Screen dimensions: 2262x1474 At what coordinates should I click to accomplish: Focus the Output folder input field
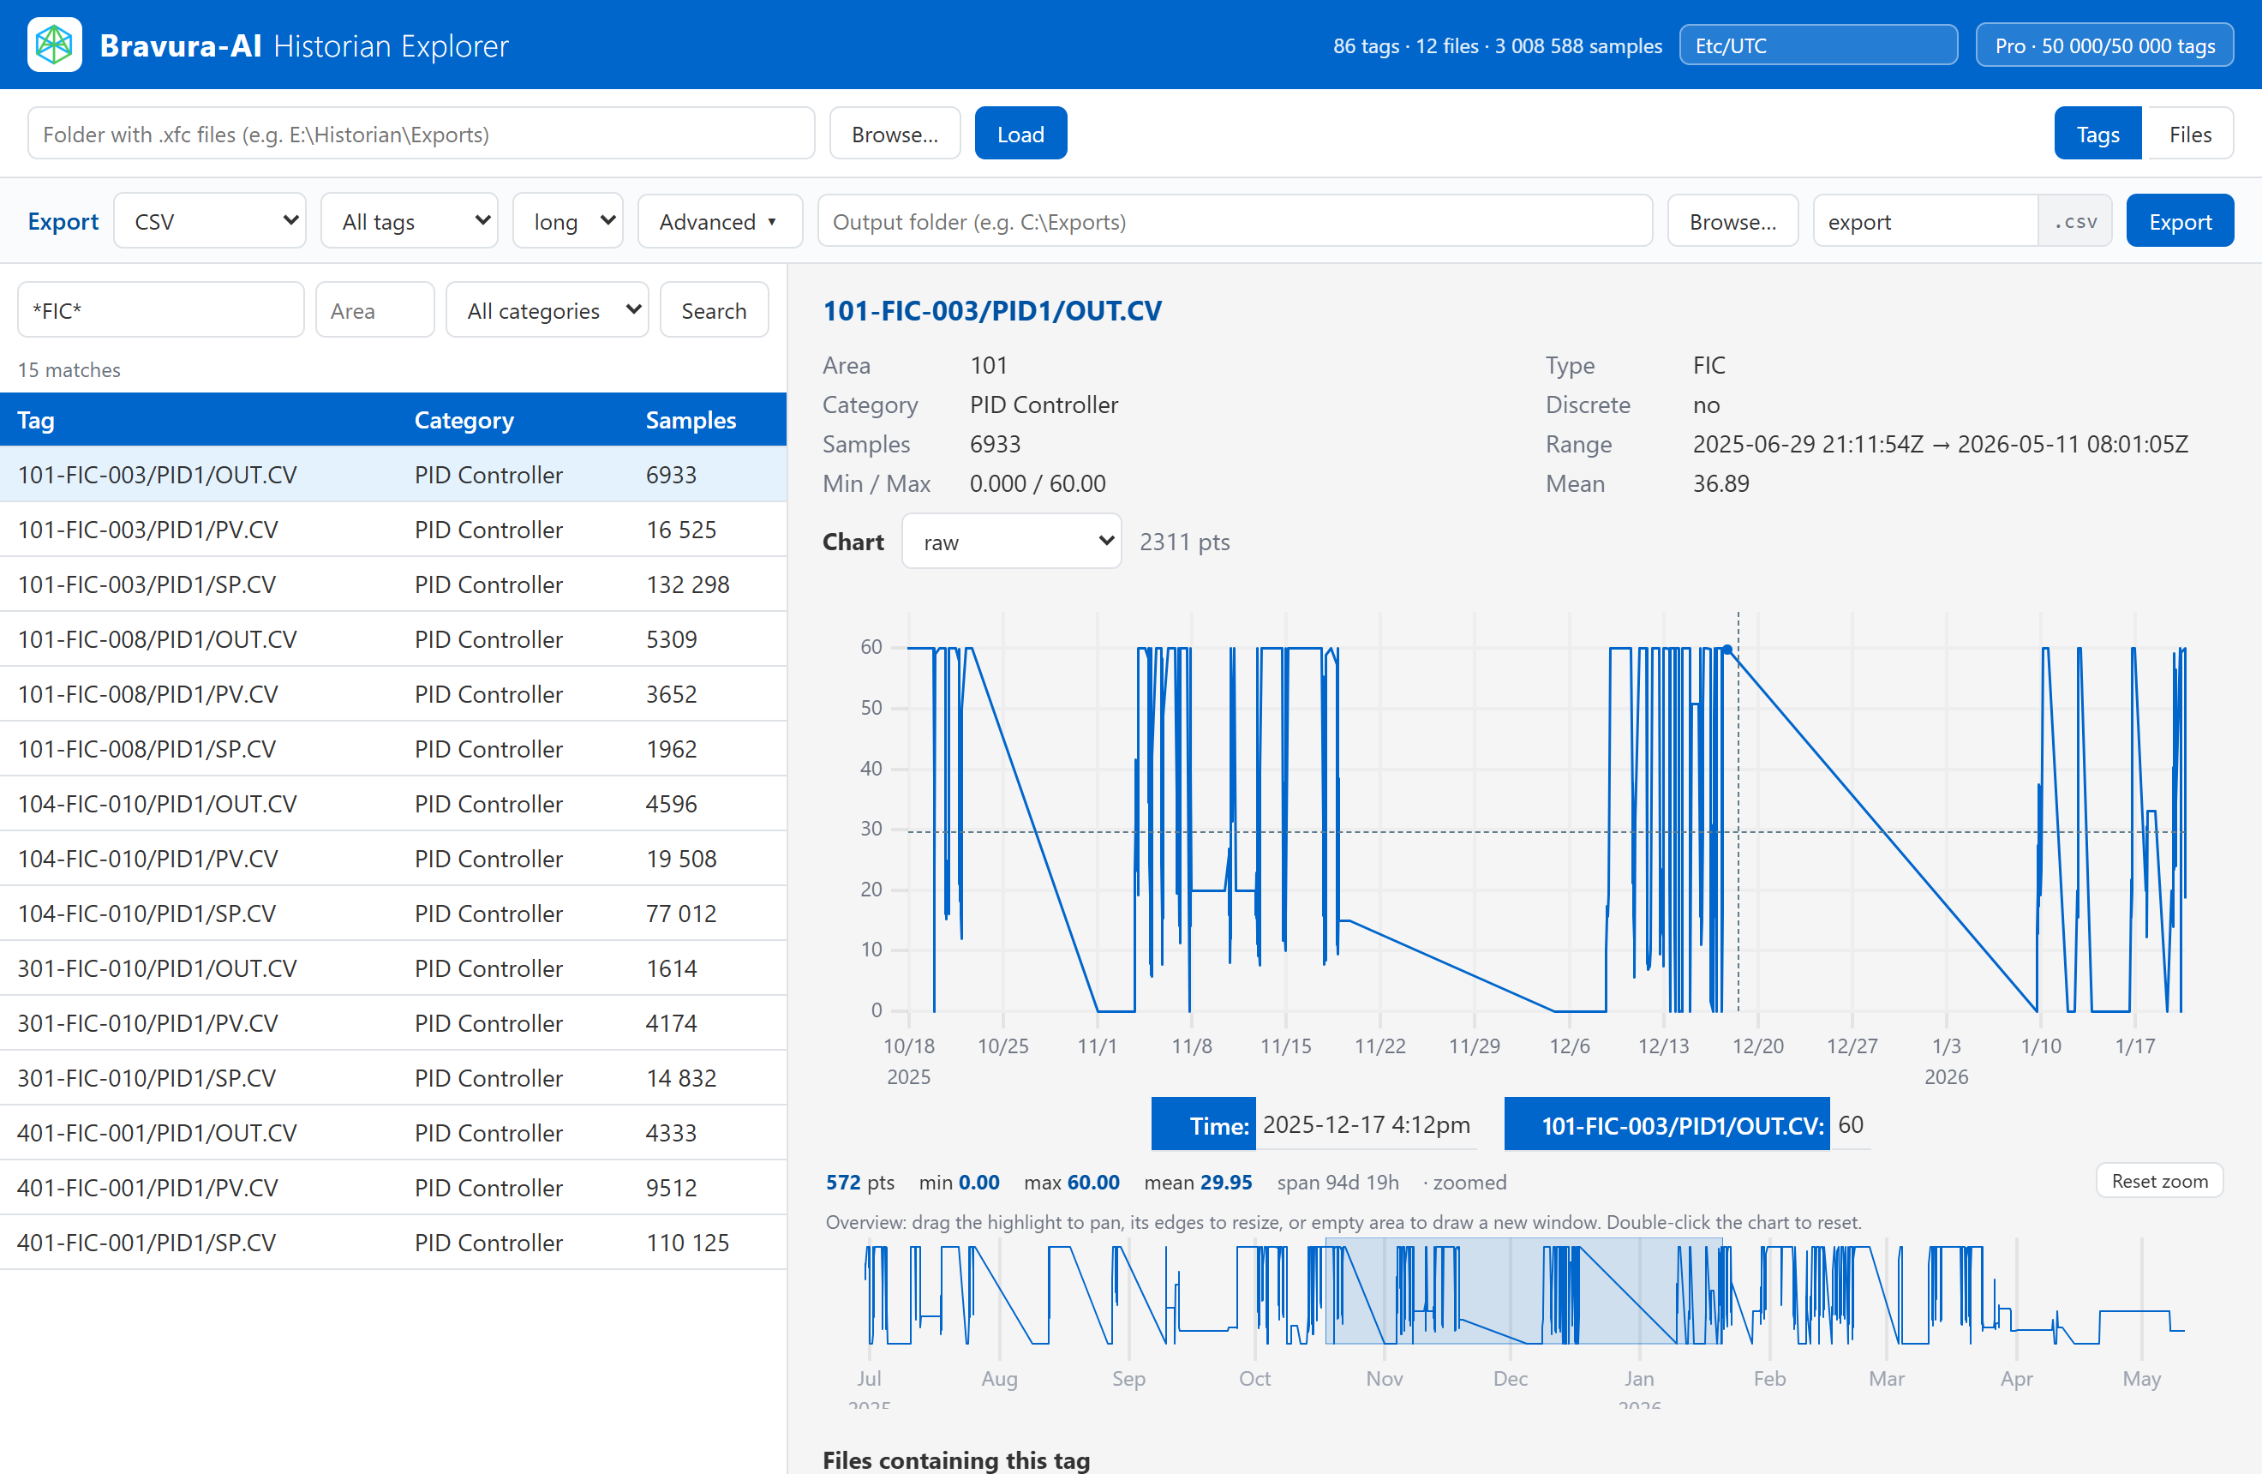pos(1235,221)
